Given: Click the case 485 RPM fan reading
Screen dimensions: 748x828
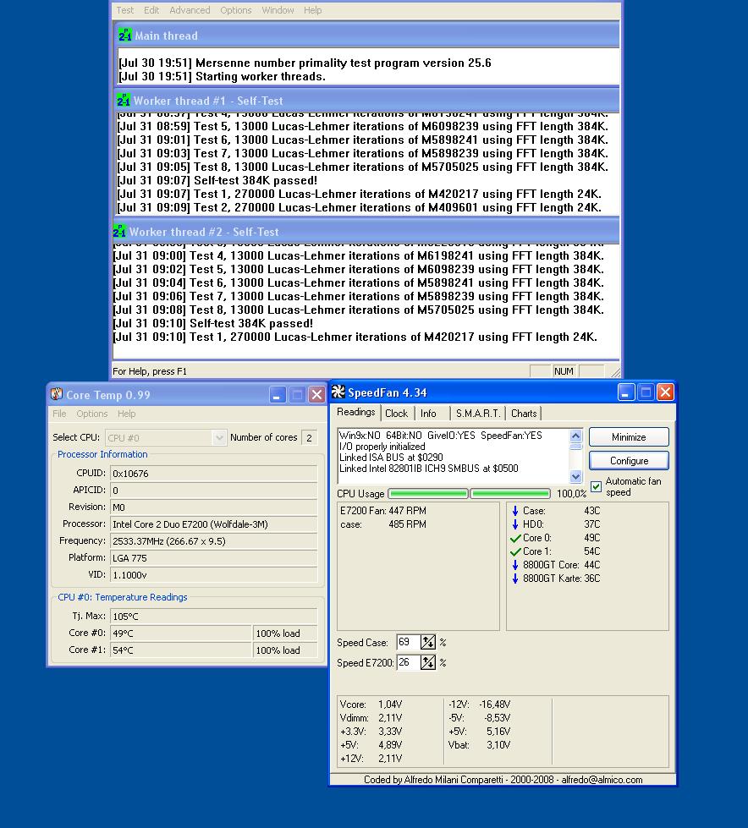Looking at the screenshot, I should tap(383, 524).
